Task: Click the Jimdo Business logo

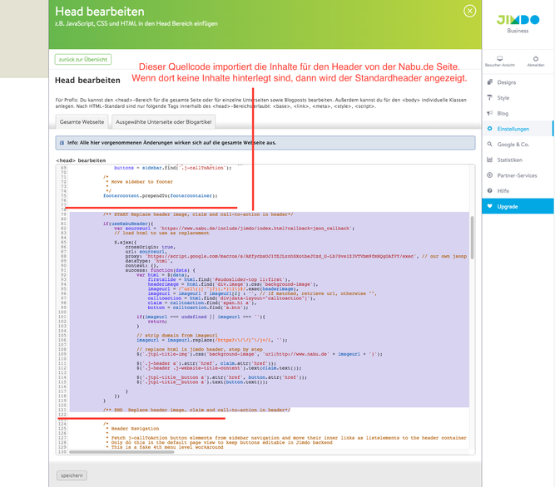Action: tap(518, 23)
